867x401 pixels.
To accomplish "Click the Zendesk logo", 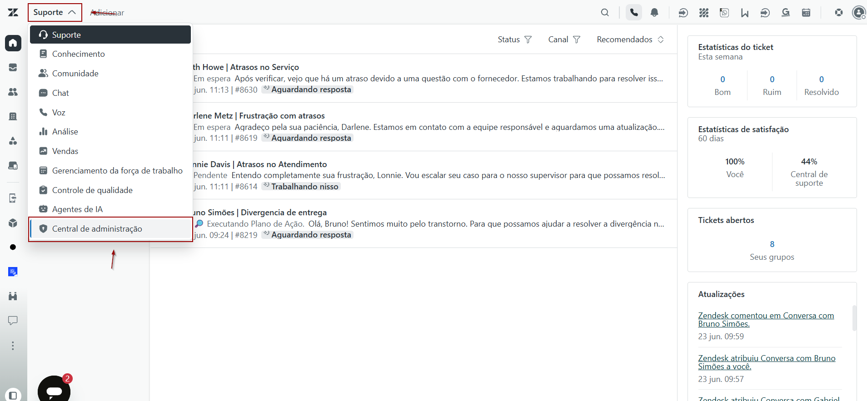I will click(x=13, y=12).
